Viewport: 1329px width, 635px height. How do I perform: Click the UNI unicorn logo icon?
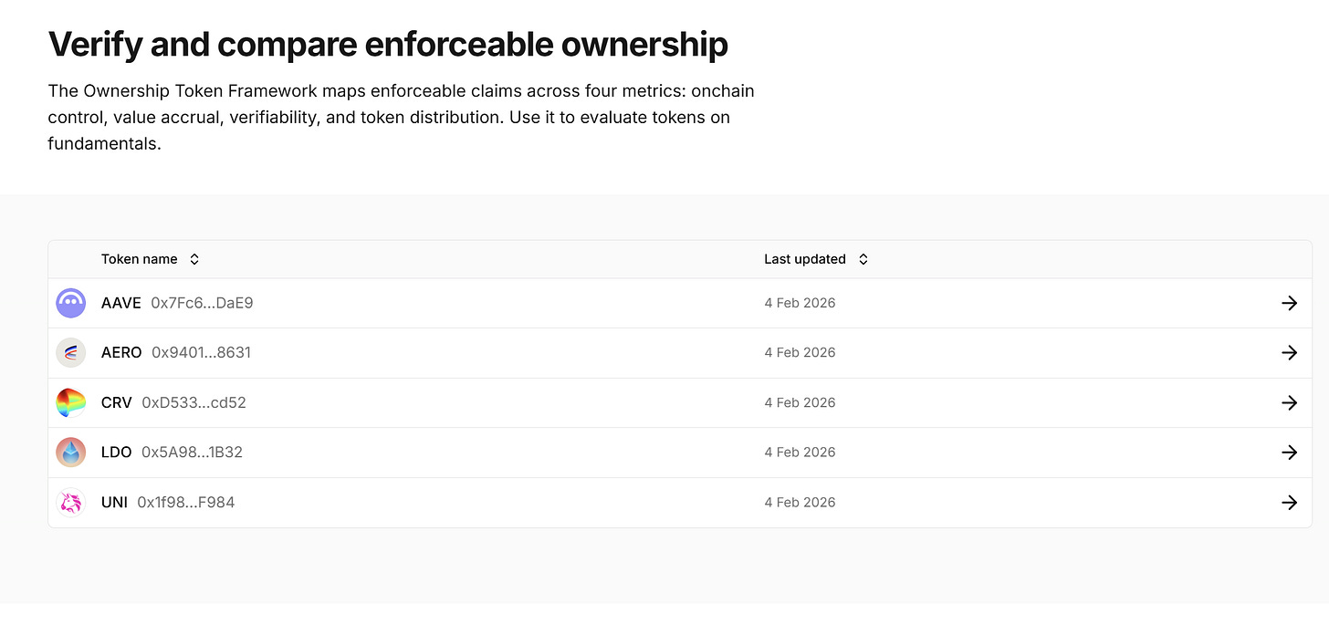point(71,502)
